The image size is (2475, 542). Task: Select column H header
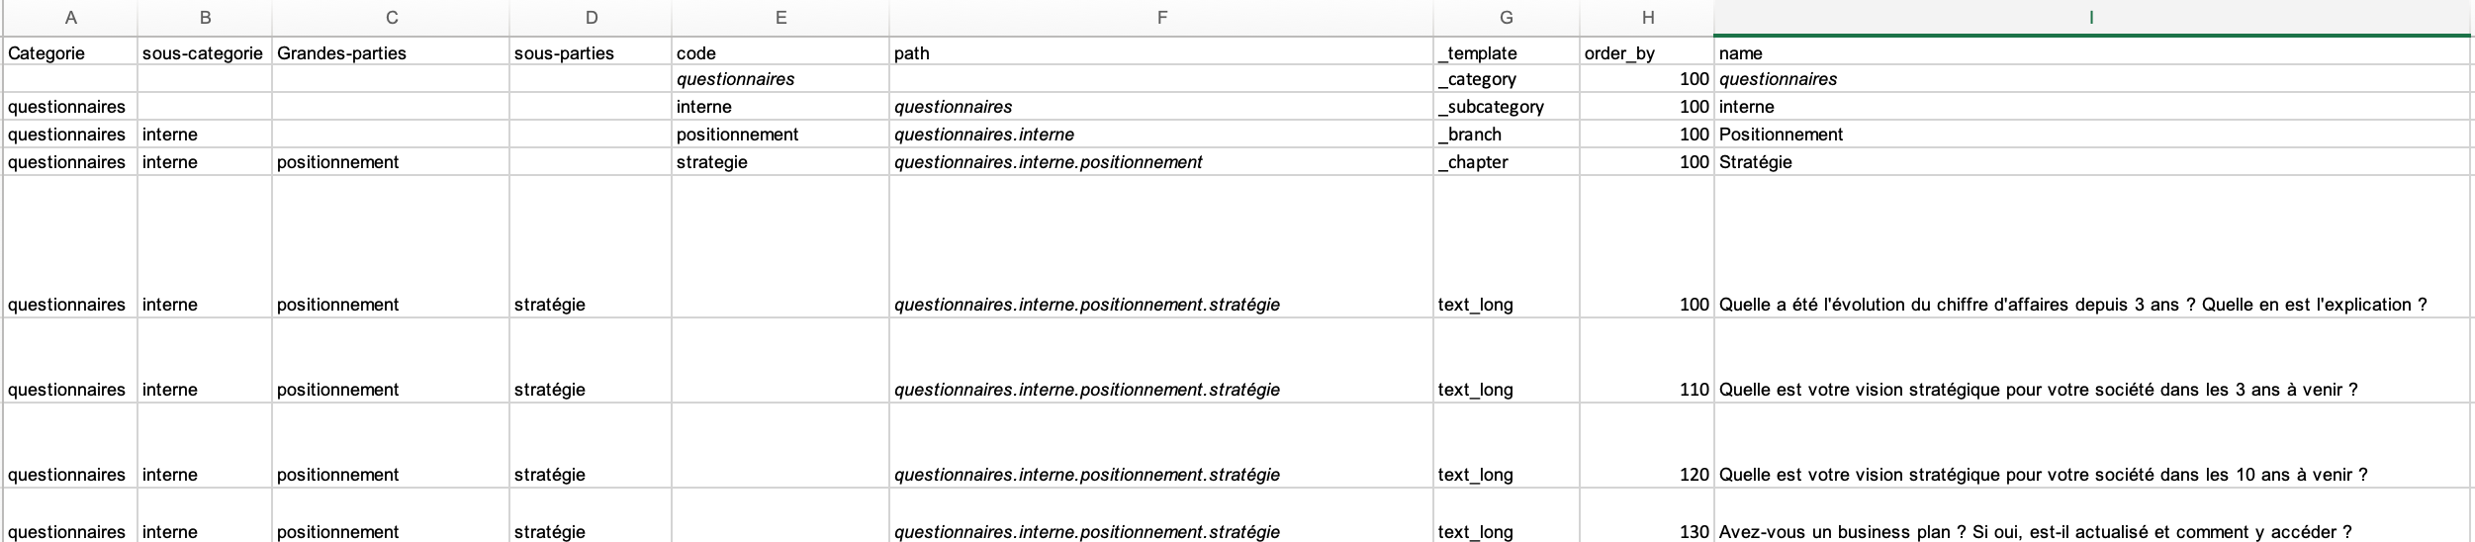[1647, 18]
